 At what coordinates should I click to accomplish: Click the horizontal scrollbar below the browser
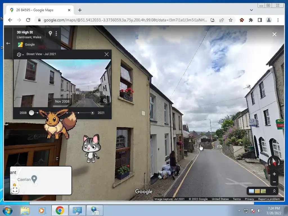(141, 203)
